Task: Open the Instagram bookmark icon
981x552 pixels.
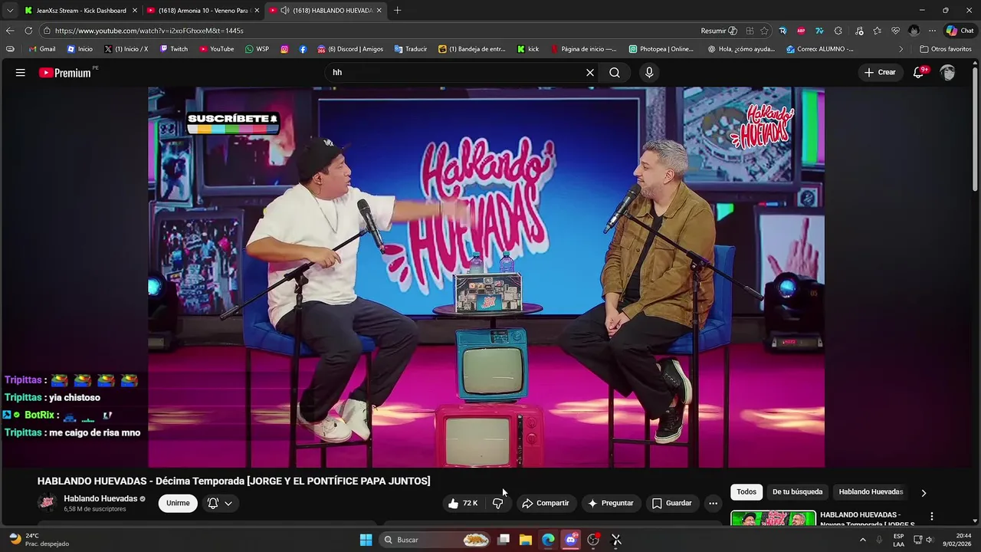Action: pyautogui.click(x=284, y=49)
